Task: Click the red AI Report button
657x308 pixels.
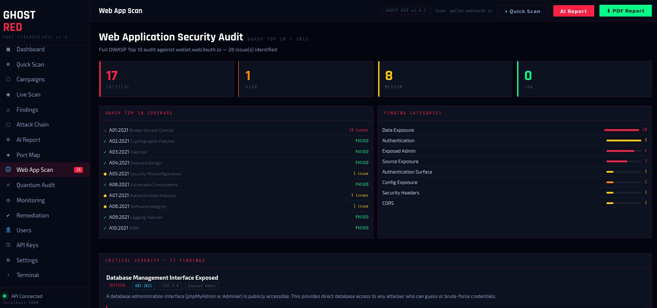Action: tap(573, 11)
